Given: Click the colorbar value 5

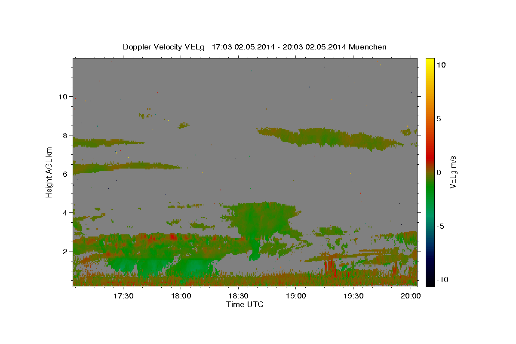Looking at the screenshot, I should coord(439,119).
